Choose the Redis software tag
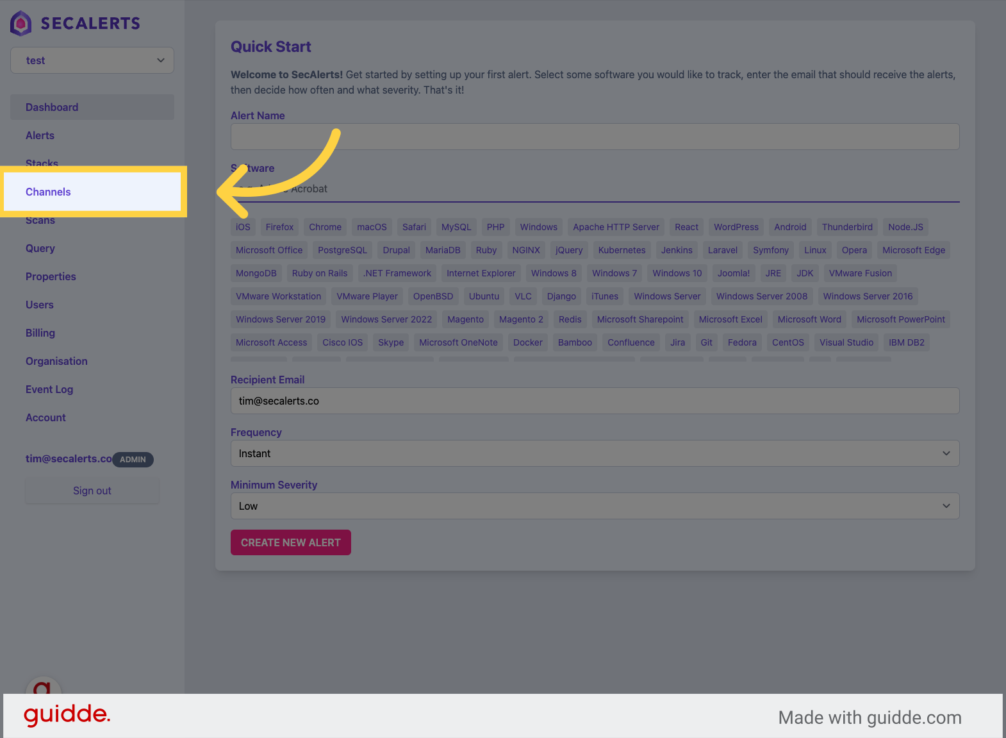The width and height of the screenshot is (1006, 738). [570, 319]
